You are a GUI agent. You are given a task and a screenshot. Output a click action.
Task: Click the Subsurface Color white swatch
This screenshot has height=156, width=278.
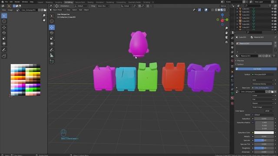pos(264,133)
